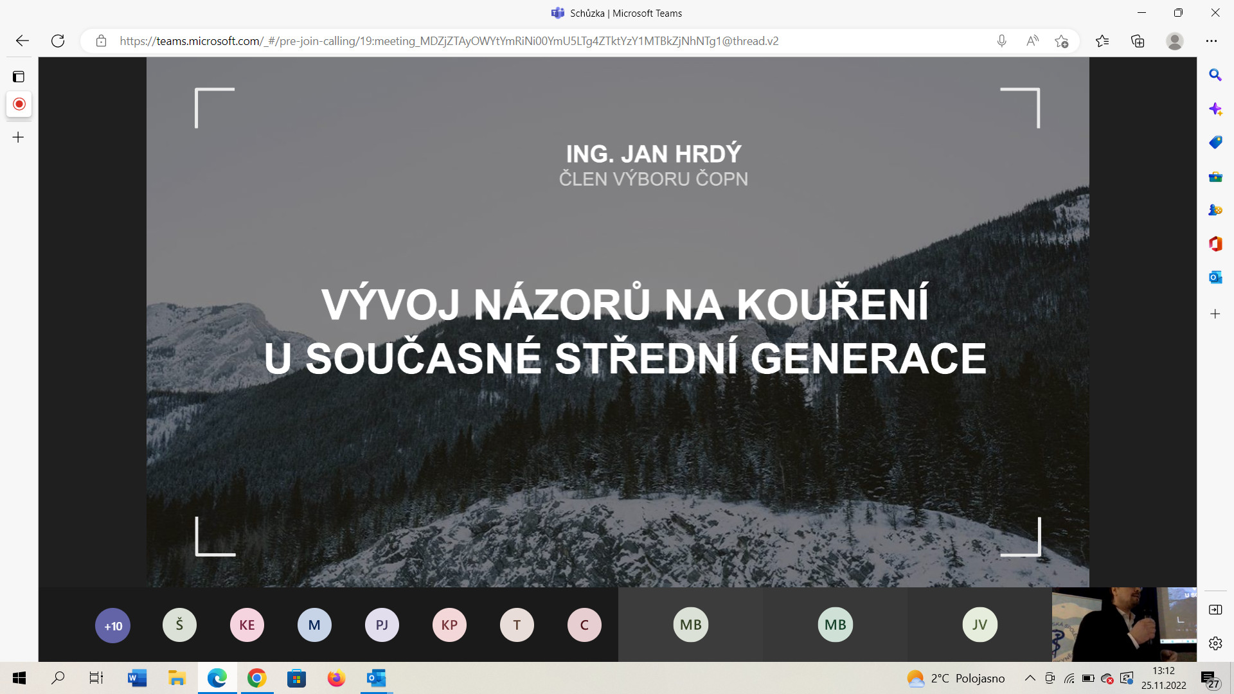Open sidebar Outlook icon
This screenshot has height=694, width=1234.
tap(1215, 277)
